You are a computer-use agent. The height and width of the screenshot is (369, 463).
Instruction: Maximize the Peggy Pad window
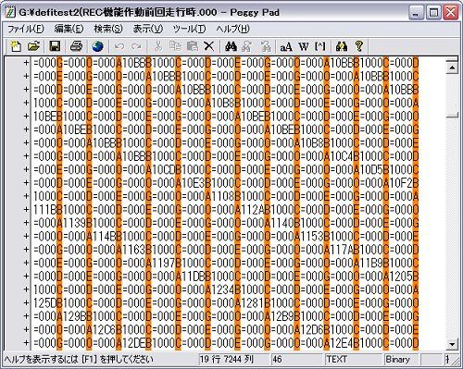click(x=433, y=13)
